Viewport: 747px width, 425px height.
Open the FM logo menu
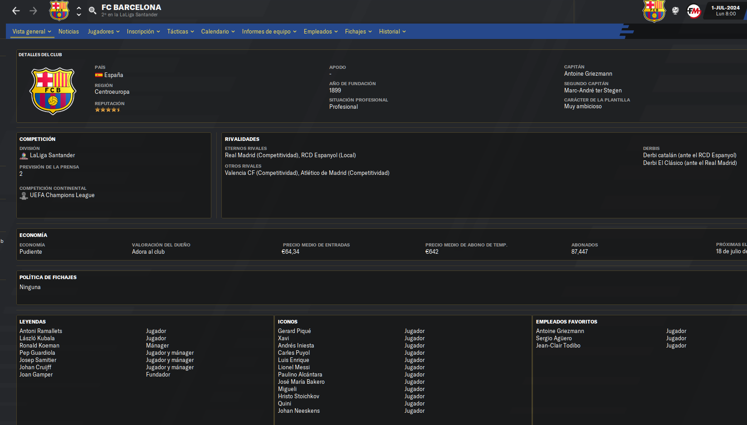click(693, 11)
